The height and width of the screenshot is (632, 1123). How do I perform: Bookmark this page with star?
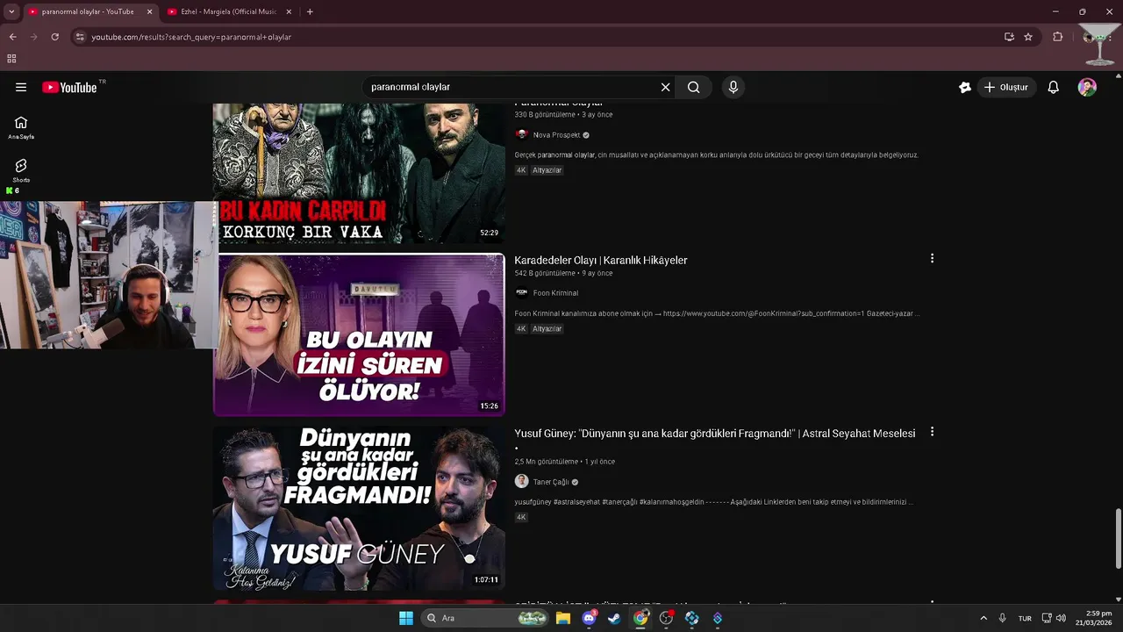coord(1028,37)
